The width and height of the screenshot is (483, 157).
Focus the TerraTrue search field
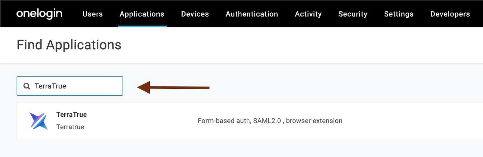coord(70,86)
